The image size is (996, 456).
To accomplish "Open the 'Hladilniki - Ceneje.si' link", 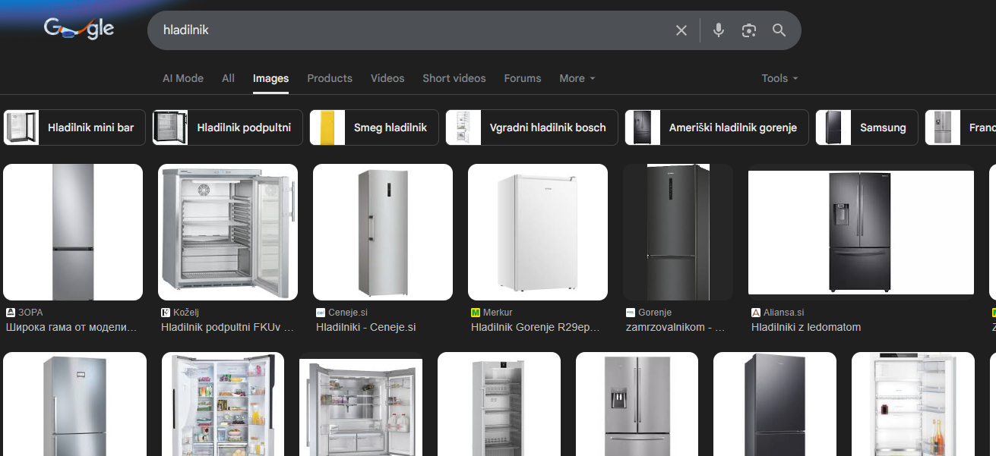I will [x=366, y=328].
